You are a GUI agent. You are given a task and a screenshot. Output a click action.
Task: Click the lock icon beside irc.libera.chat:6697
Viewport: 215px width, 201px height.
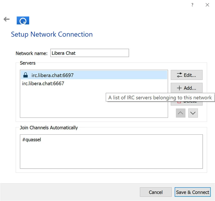pos(25,75)
